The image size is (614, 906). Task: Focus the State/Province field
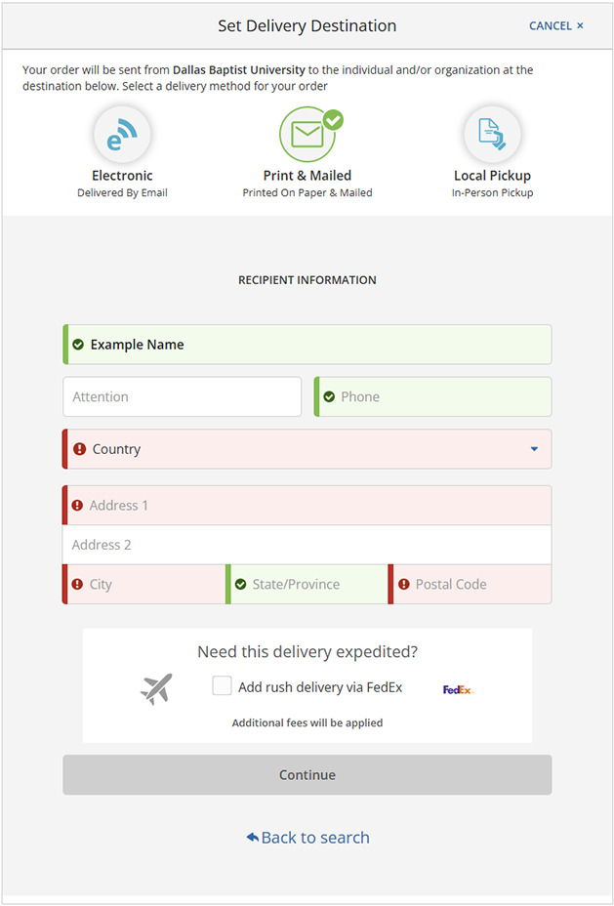coord(312,584)
